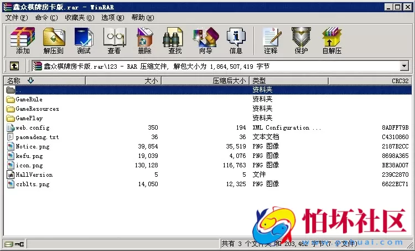Click the WinRAR title bar app icon

(x=7, y=7)
